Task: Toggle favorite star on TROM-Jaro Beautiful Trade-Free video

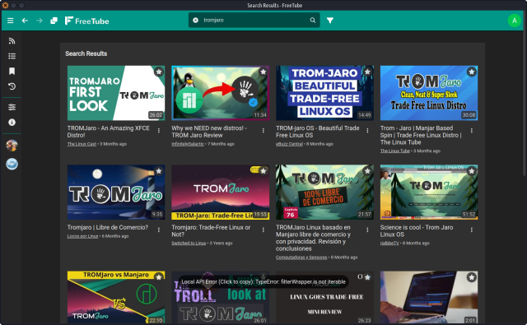Action: 367,72
